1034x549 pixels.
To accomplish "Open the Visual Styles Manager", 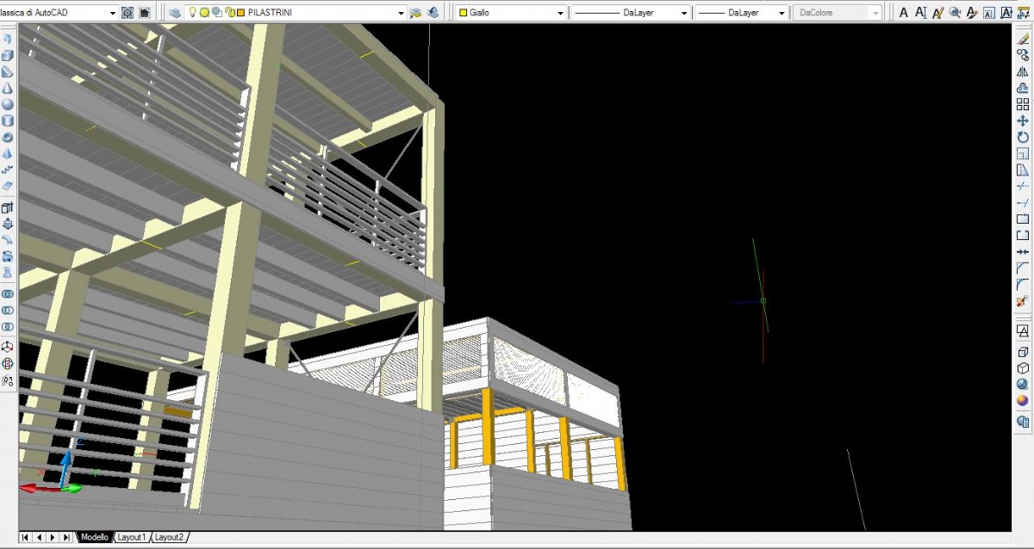I will pos(1023,422).
